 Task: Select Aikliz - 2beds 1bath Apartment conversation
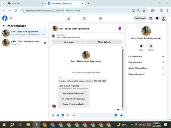tap(24, 43)
